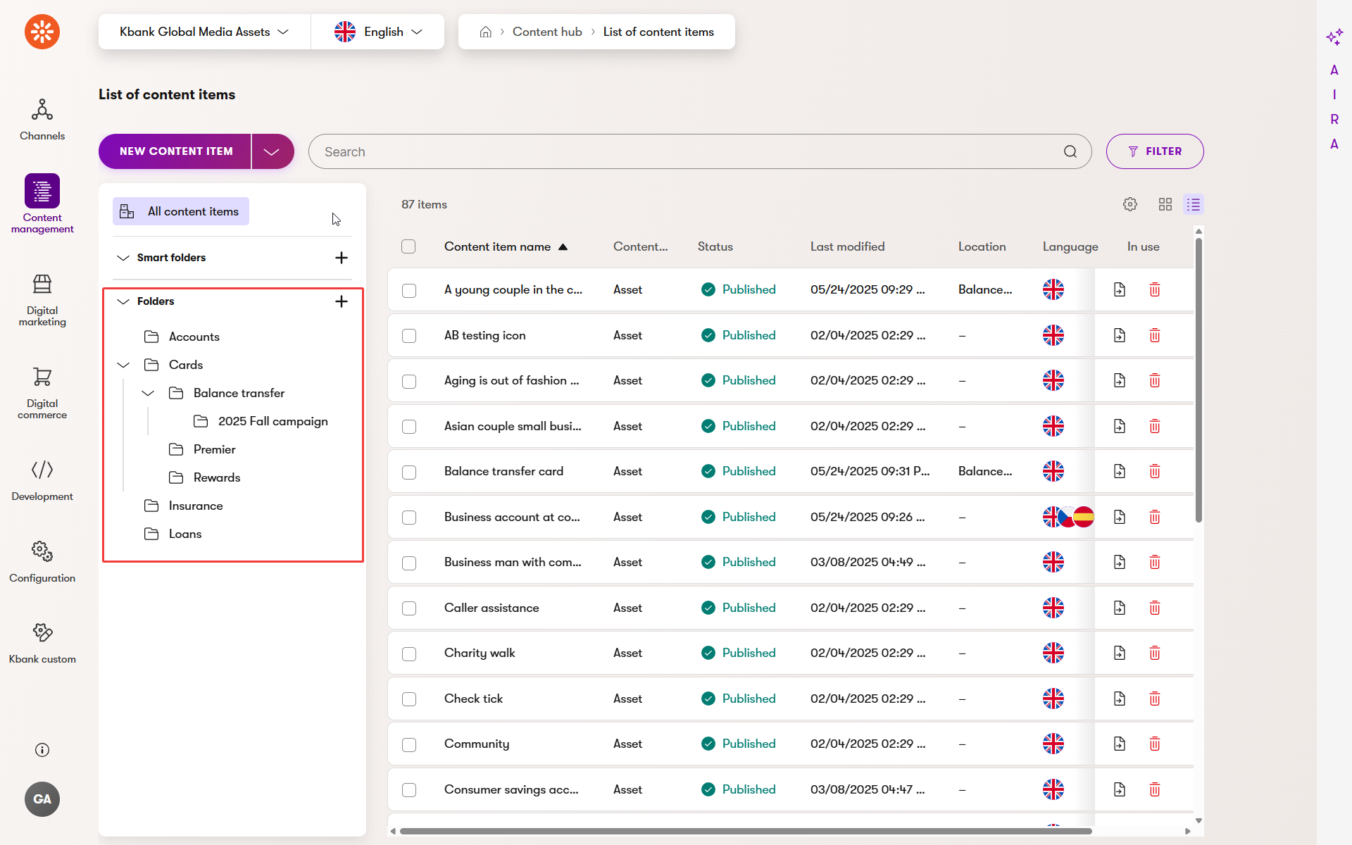This screenshot has height=845, width=1352.
Task: Select checkbox for Consumer savings account
Action: [x=409, y=790]
